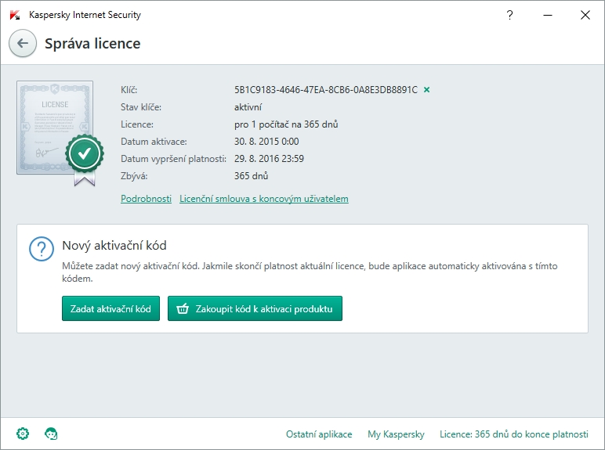This screenshot has width=605, height=450.
Task: Click the green checkmark seal badge
Action: [x=84, y=154]
